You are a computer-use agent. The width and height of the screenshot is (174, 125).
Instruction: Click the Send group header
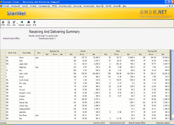click(118, 51)
